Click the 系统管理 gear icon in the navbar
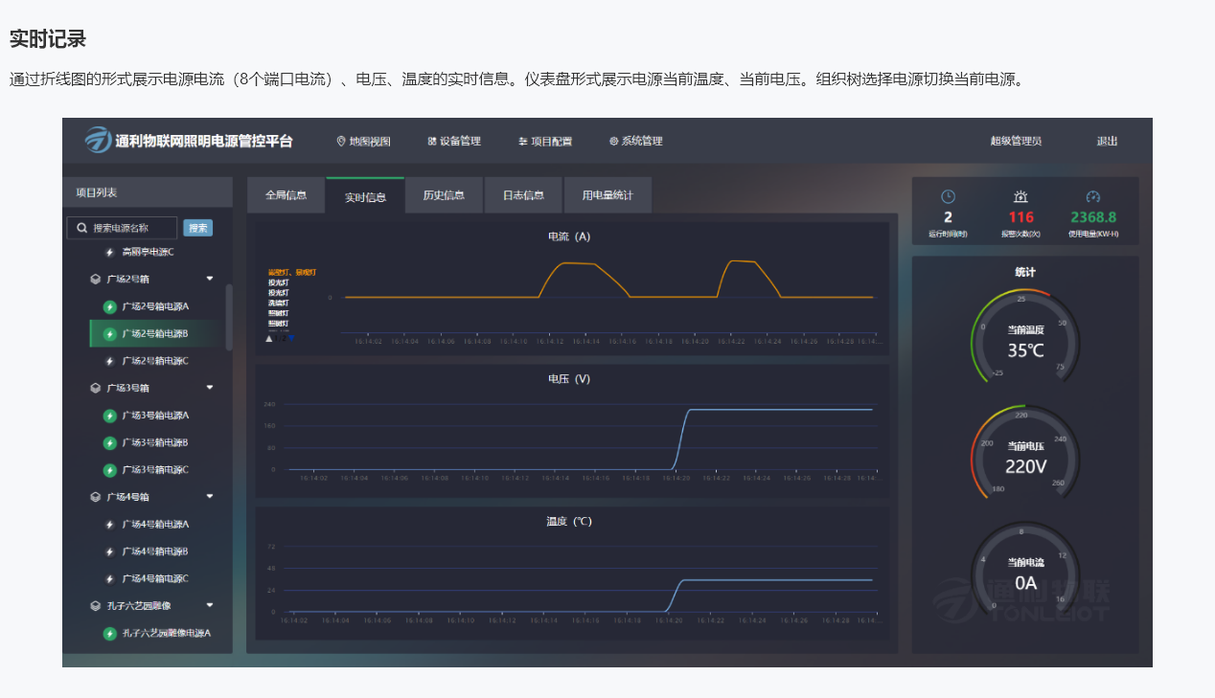The width and height of the screenshot is (1215, 698). (x=614, y=142)
